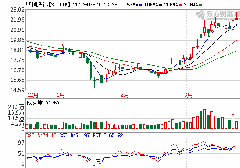Click the 4.2万 volume axis label
Viewport: 240px width, 168px height.
18,124
